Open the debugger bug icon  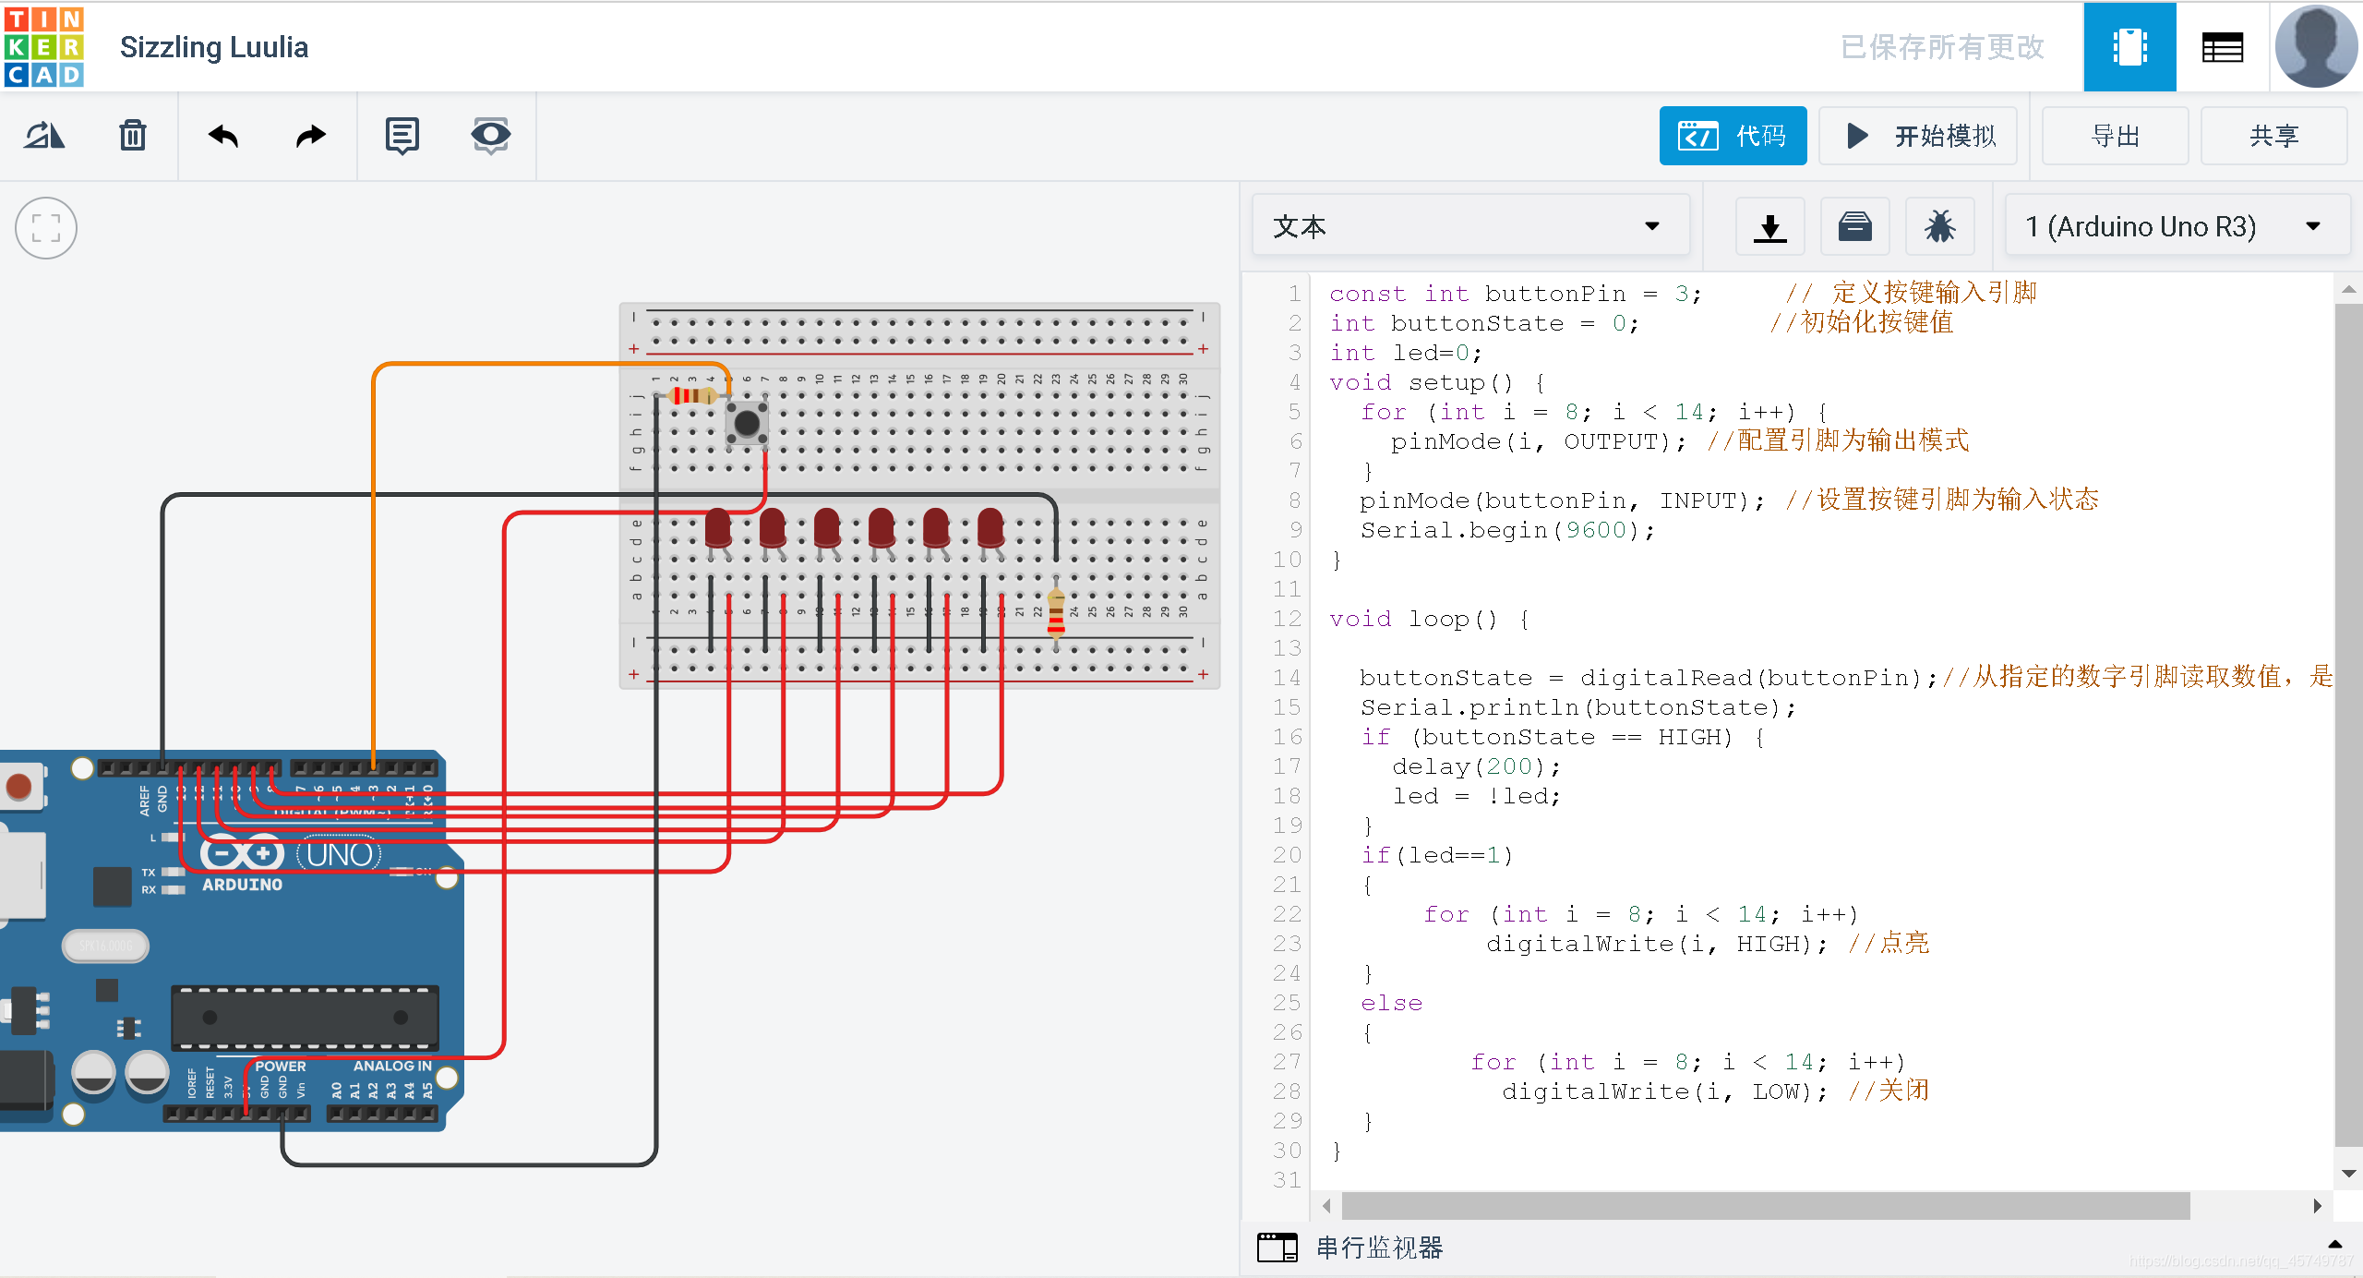tap(1939, 227)
